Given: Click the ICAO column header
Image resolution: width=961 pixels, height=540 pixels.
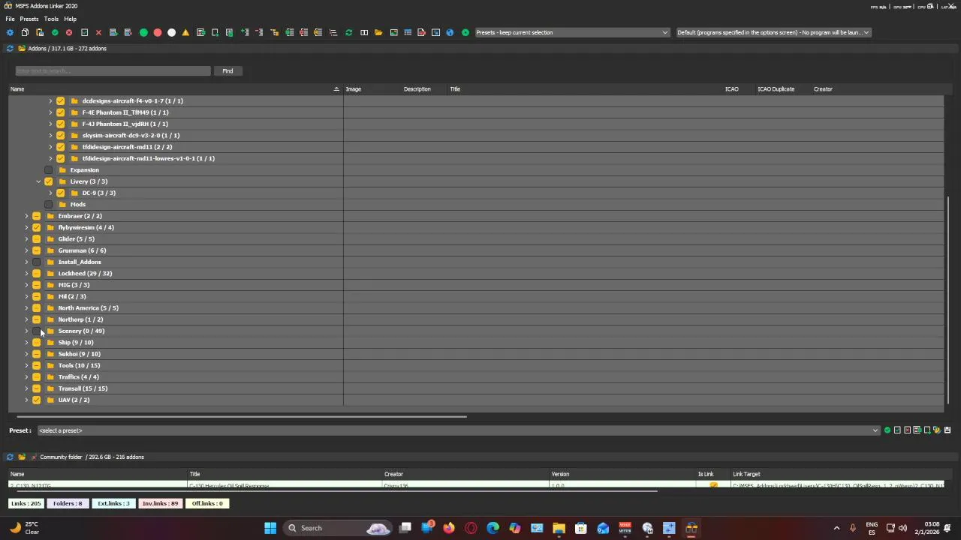Looking at the screenshot, I should pyautogui.click(x=732, y=89).
